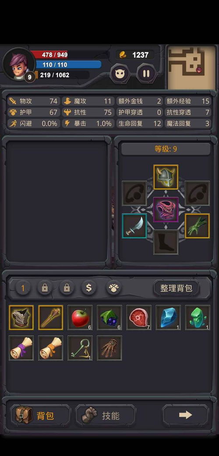Open the dungeon minimap

(192, 67)
